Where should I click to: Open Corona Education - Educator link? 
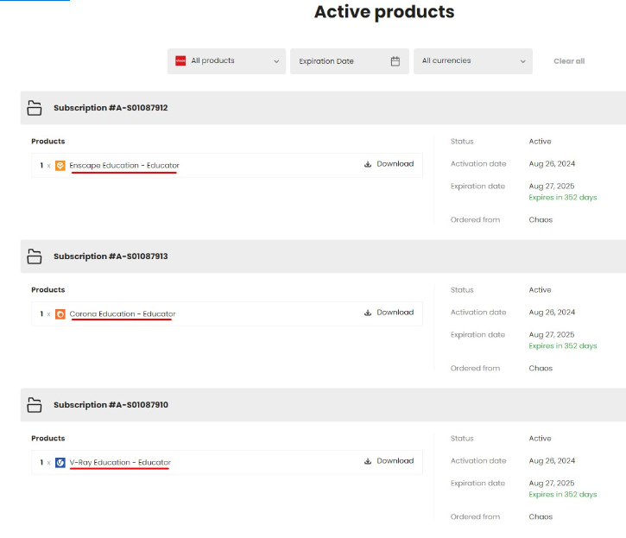123,314
